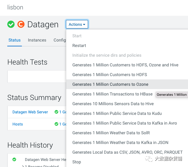Click the green Datagen service health checkmark icon

coord(11,24)
